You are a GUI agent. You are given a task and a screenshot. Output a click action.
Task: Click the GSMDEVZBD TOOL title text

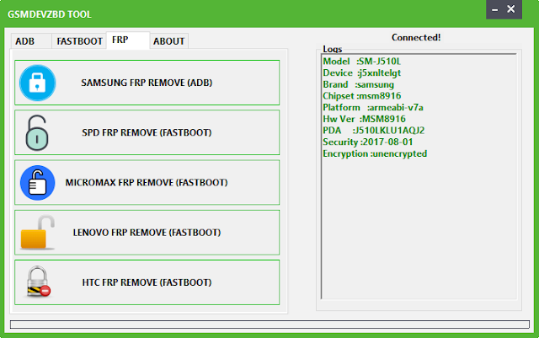[x=50, y=14]
